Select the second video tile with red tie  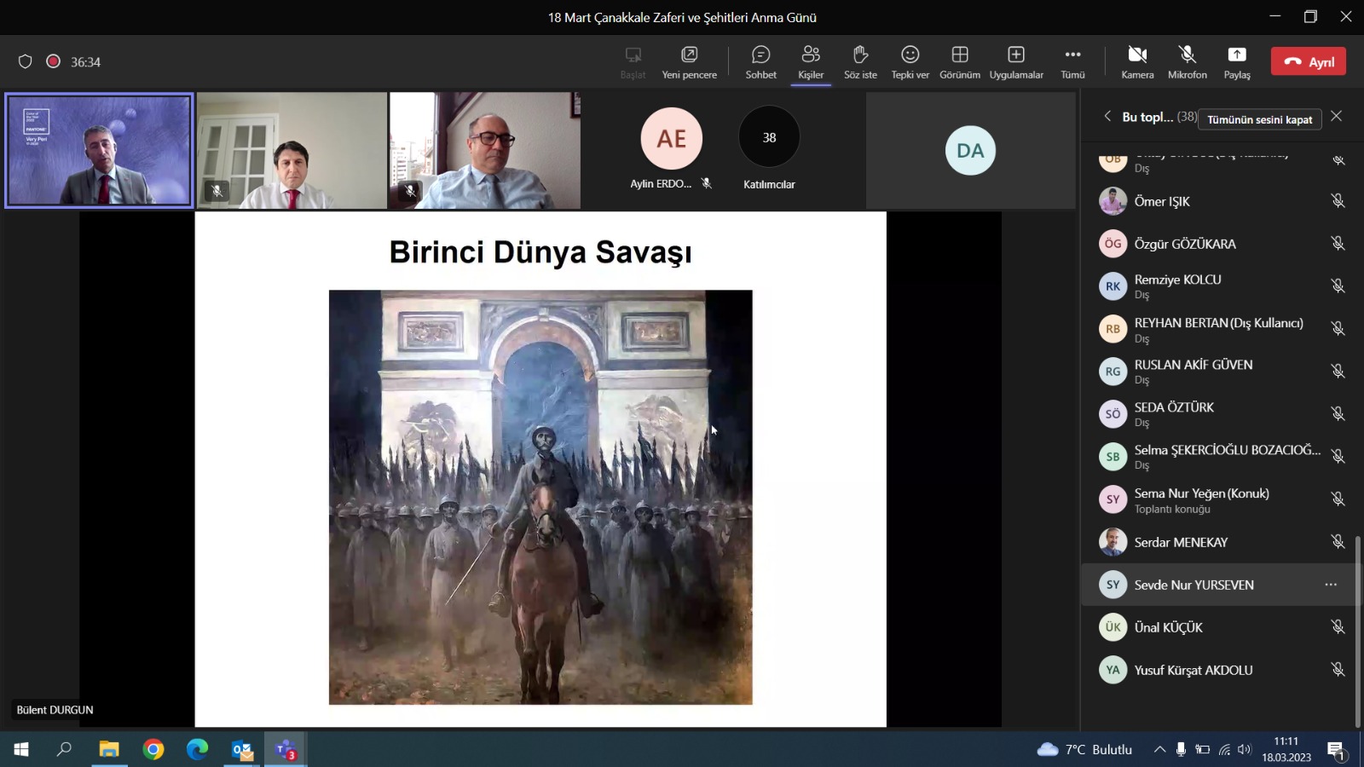[292, 151]
